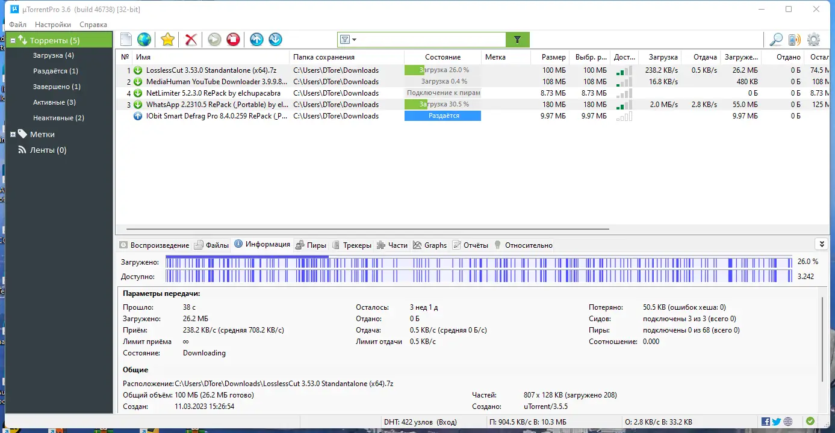Click the red Stop Torrent icon
Screen dimensions: 835x433
(x=233, y=40)
